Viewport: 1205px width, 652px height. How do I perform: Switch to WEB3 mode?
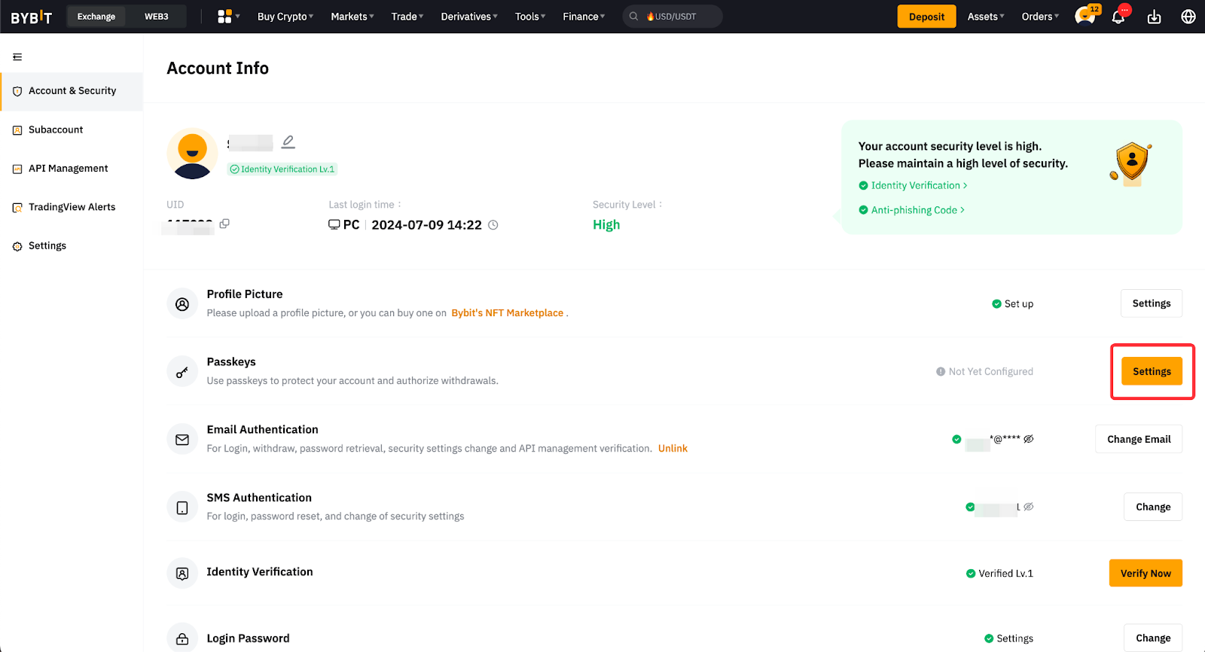coord(157,17)
